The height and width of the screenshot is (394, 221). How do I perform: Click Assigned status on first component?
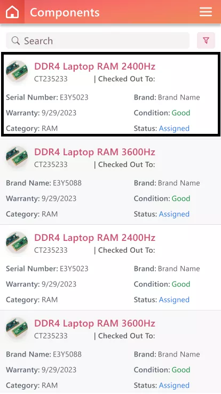coord(174,128)
